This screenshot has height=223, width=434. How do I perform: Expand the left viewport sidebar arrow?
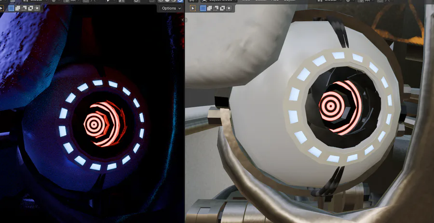(x=183, y=20)
